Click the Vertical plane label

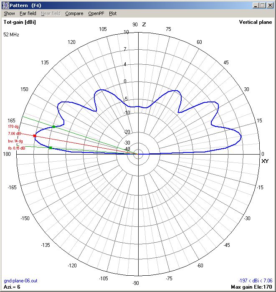pos(255,22)
